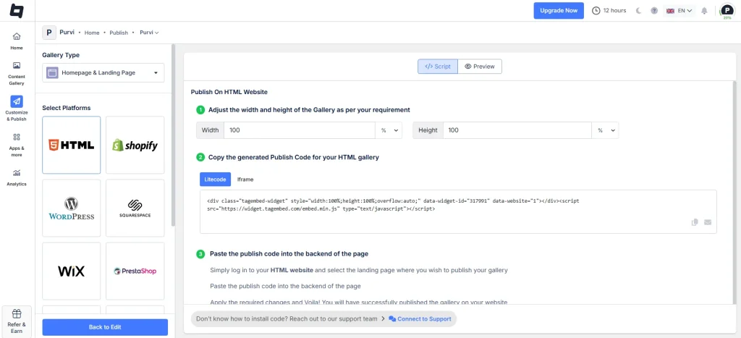
Task: Toggle dark mode moon icon
Action: point(638,10)
